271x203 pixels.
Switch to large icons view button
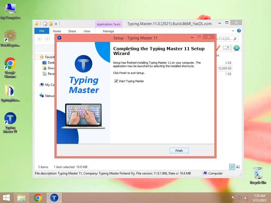[238, 167]
